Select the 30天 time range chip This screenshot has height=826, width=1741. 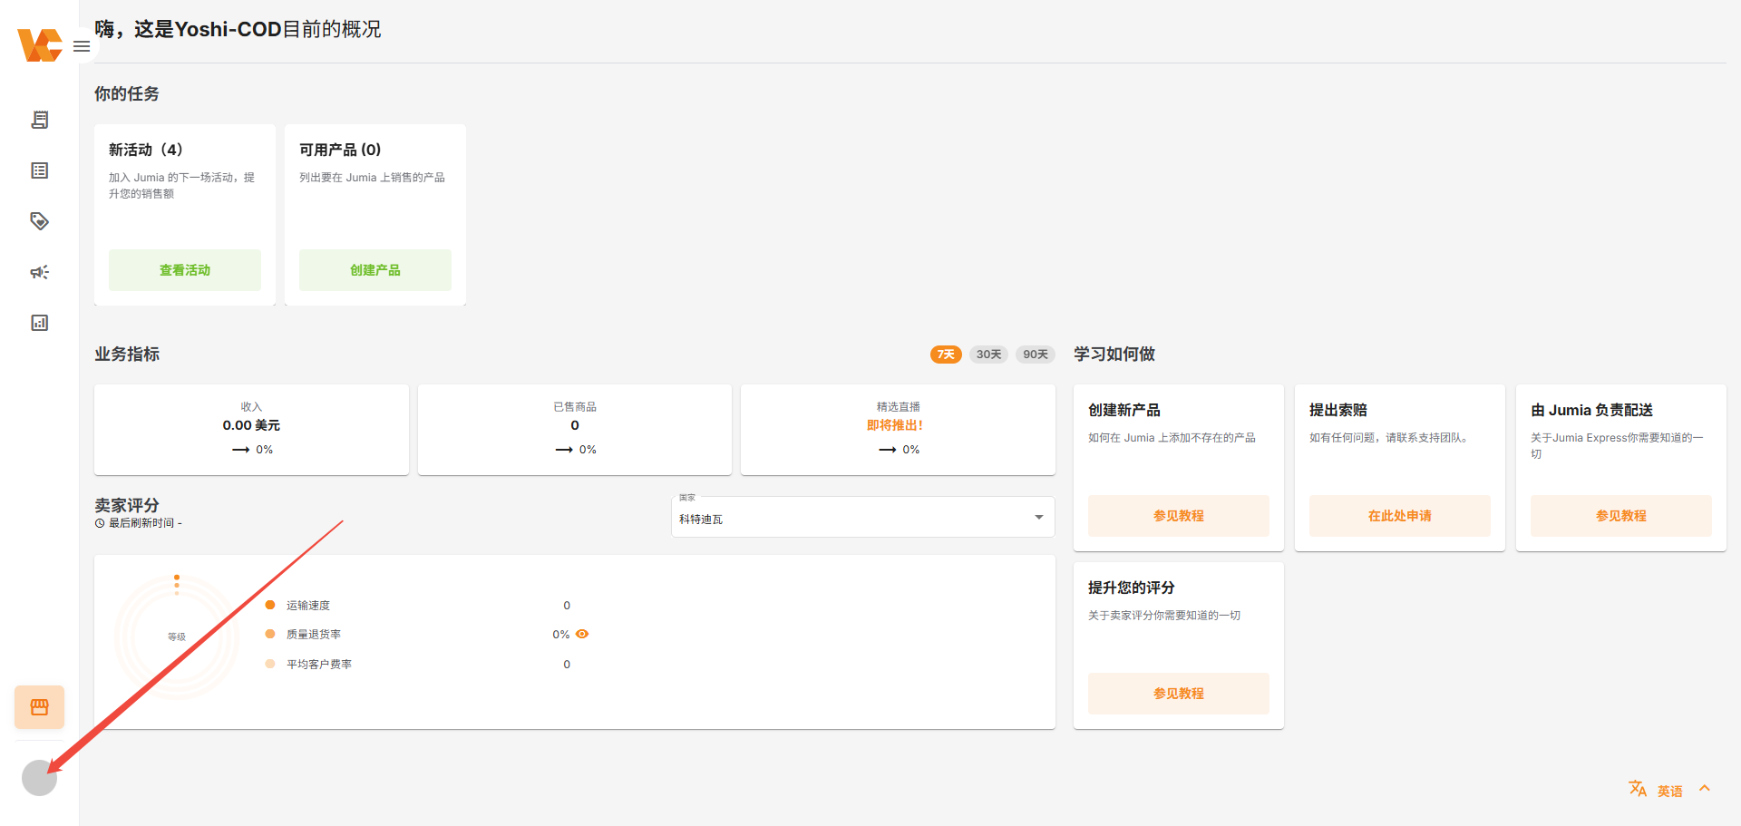pos(988,355)
